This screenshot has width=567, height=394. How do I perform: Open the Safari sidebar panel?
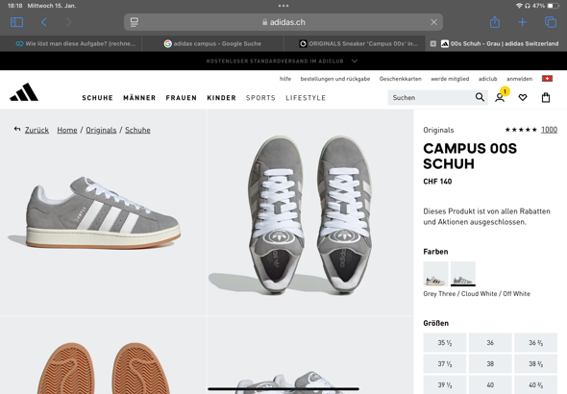coord(16,22)
